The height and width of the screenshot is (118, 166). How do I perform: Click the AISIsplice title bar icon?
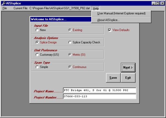point(3,3)
